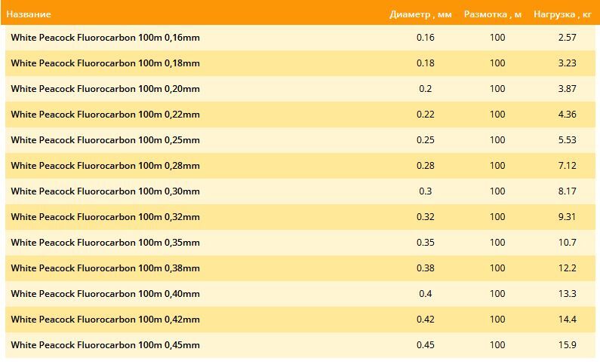This screenshot has width=600, height=364.
Task: Select White Peacock Fluorocarbon 100m 0,40mm row name
Action: tap(105, 293)
